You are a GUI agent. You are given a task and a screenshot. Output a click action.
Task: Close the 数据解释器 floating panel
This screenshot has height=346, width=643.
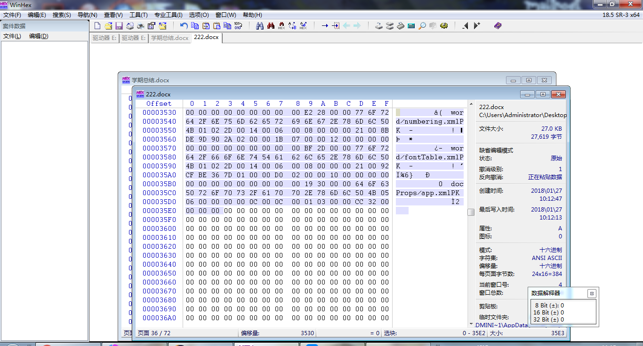pyautogui.click(x=592, y=293)
